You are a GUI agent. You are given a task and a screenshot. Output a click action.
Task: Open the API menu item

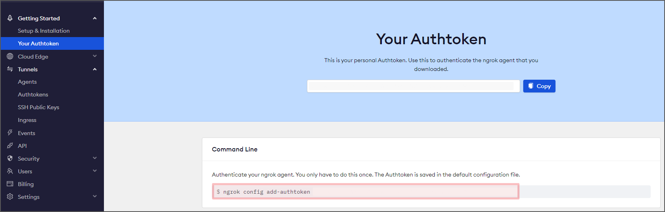(x=22, y=146)
